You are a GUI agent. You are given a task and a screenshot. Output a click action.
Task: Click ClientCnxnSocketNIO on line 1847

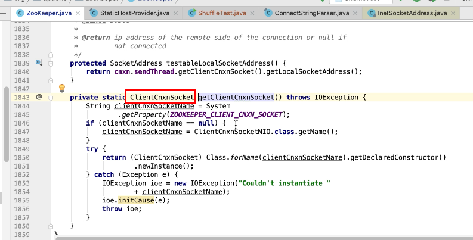(232, 132)
